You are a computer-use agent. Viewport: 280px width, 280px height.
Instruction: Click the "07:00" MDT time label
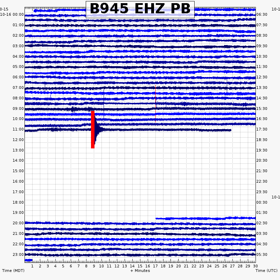18,88
